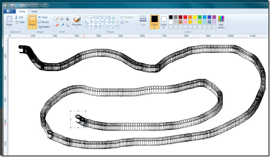Select the Color picker eyedropper

[62, 25]
